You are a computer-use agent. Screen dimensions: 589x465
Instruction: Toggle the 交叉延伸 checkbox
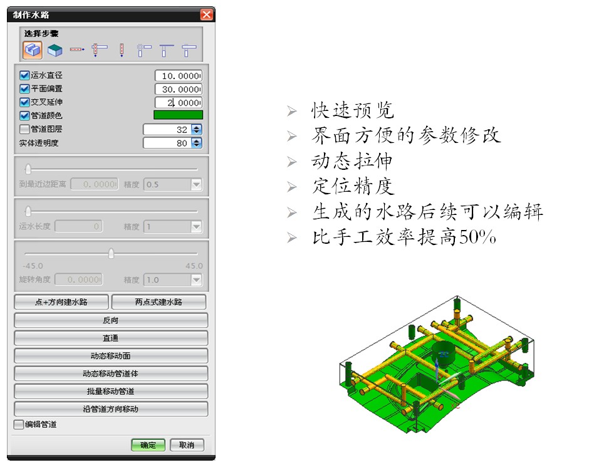click(x=24, y=102)
